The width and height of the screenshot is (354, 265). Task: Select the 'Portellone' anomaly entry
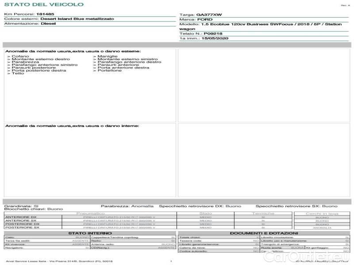(109, 70)
